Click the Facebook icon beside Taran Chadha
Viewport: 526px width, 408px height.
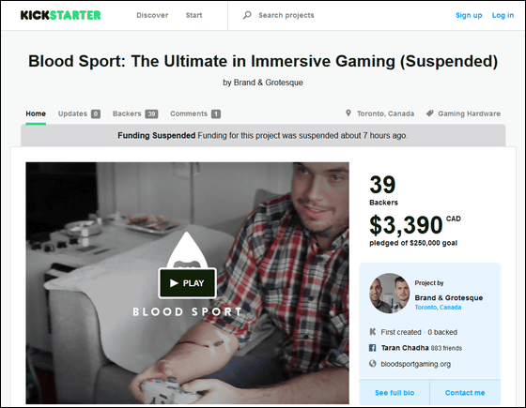[x=372, y=348]
